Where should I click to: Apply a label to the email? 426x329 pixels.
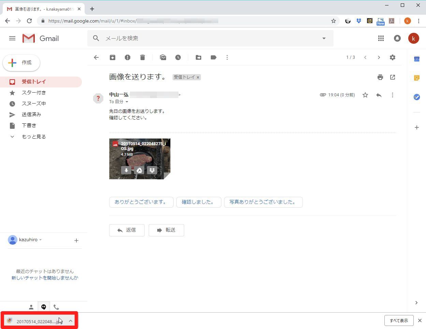pyautogui.click(x=214, y=57)
